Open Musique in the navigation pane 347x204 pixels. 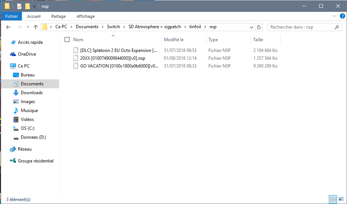click(x=29, y=111)
